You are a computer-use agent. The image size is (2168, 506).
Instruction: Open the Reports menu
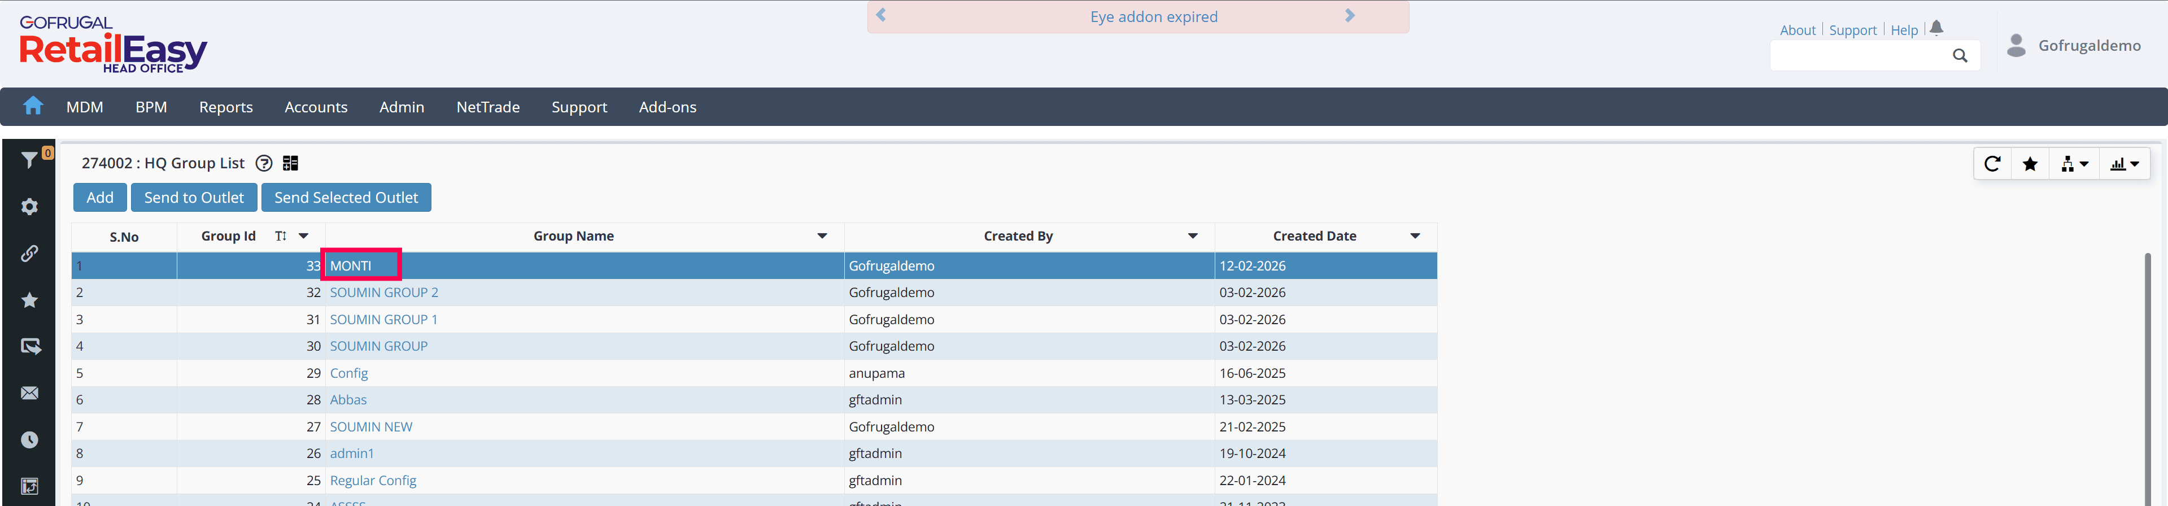pyautogui.click(x=225, y=107)
